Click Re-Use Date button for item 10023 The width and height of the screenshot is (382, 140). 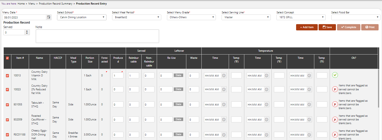[178, 89]
